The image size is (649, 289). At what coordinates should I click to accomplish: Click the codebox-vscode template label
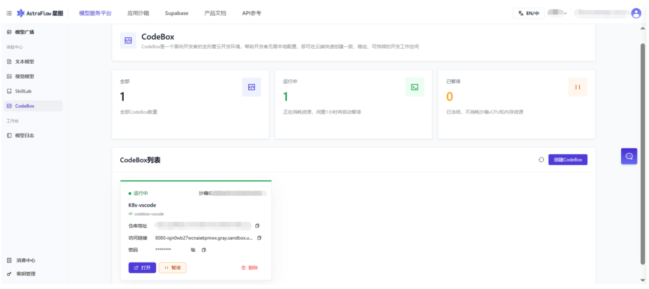click(x=149, y=214)
